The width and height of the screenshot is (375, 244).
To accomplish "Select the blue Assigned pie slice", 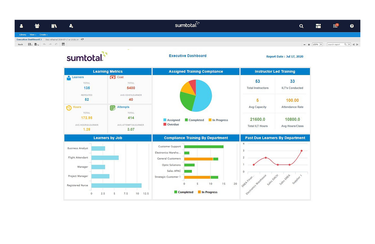I will pyautogui.click(x=204, y=96).
